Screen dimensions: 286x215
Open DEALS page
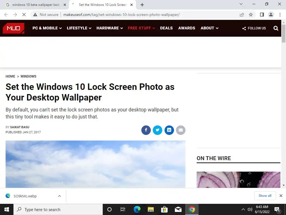pos(166,28)
